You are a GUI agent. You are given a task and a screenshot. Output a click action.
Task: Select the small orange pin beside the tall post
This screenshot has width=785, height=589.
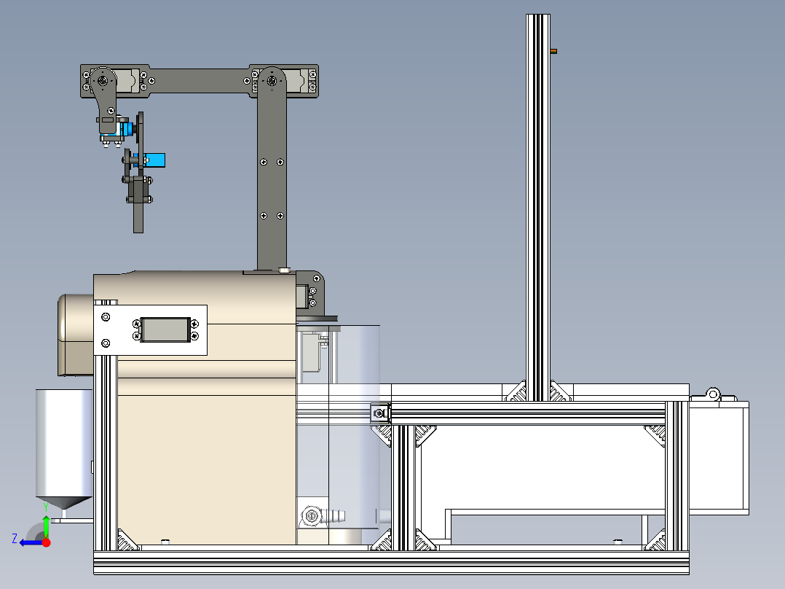553,51
